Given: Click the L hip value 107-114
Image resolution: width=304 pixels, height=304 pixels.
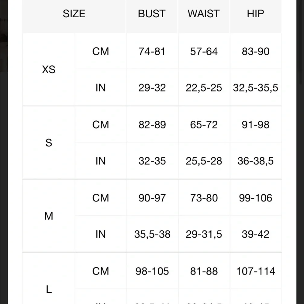Looking at the screenshot, I should click(256, 271).
